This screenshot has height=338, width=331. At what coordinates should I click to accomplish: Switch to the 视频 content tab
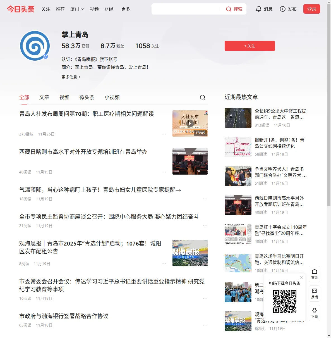tap(64, 97)
